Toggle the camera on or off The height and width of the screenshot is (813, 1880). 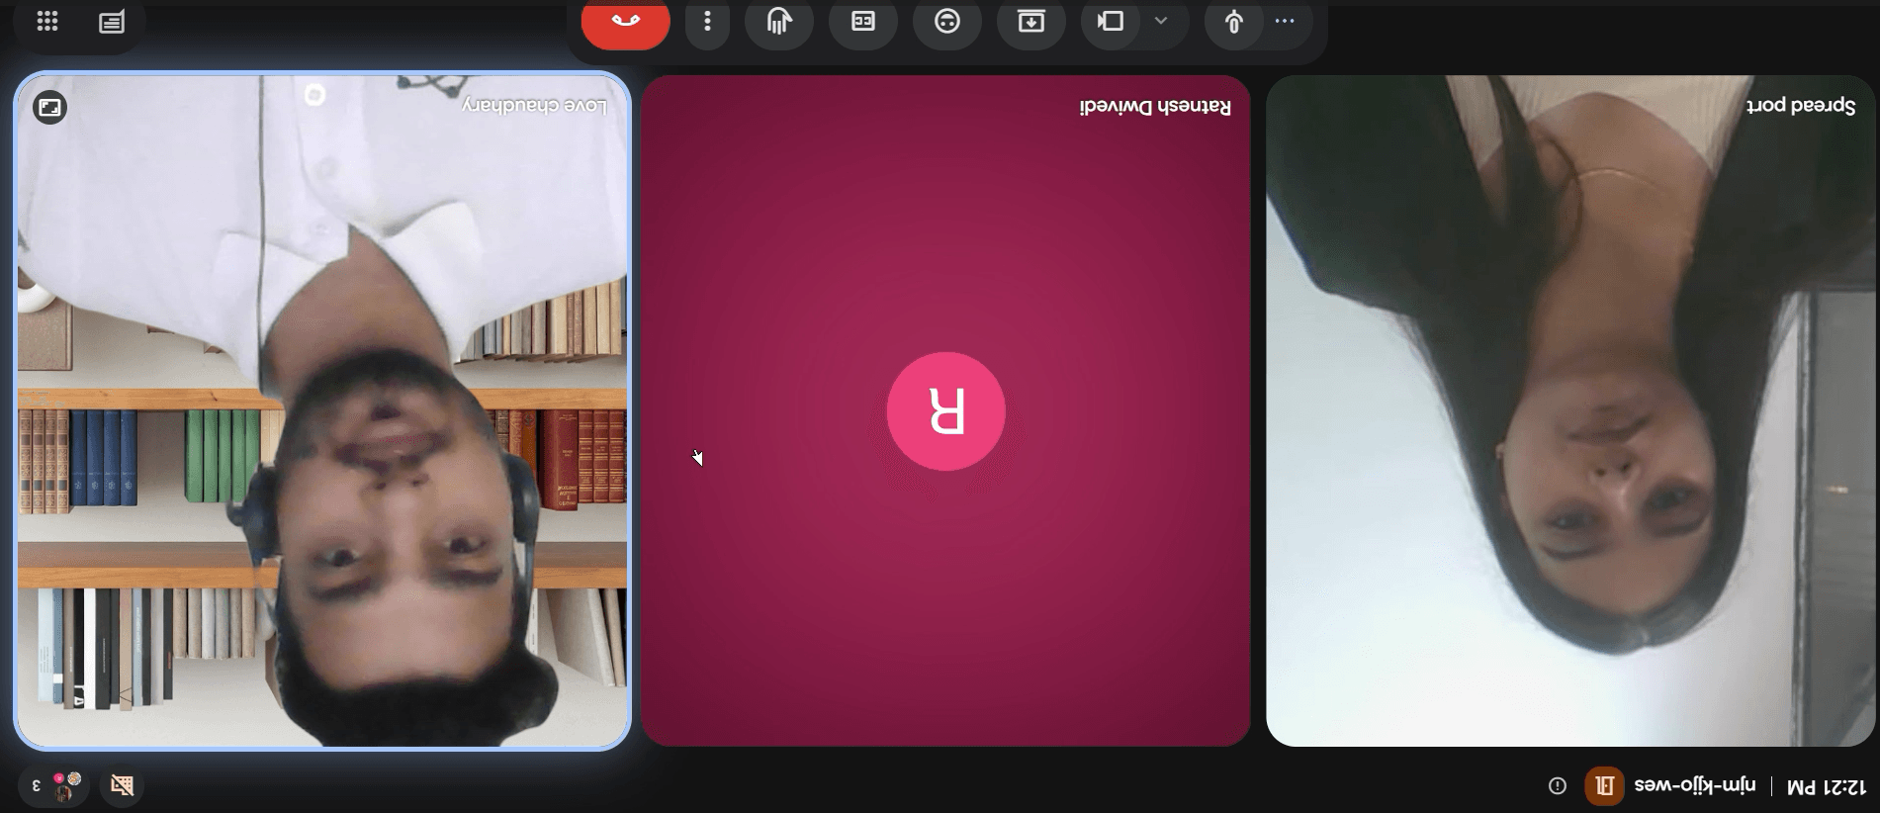point(1112,22)
